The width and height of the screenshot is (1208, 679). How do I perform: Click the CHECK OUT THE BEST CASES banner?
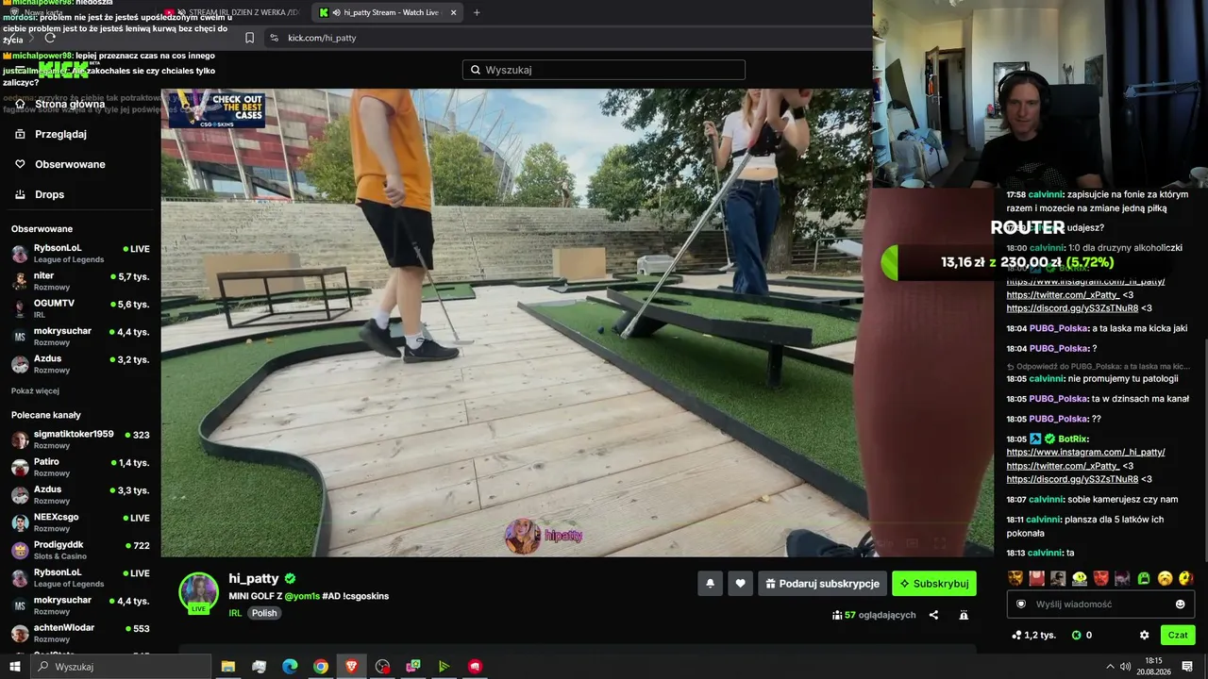[217, 109]
